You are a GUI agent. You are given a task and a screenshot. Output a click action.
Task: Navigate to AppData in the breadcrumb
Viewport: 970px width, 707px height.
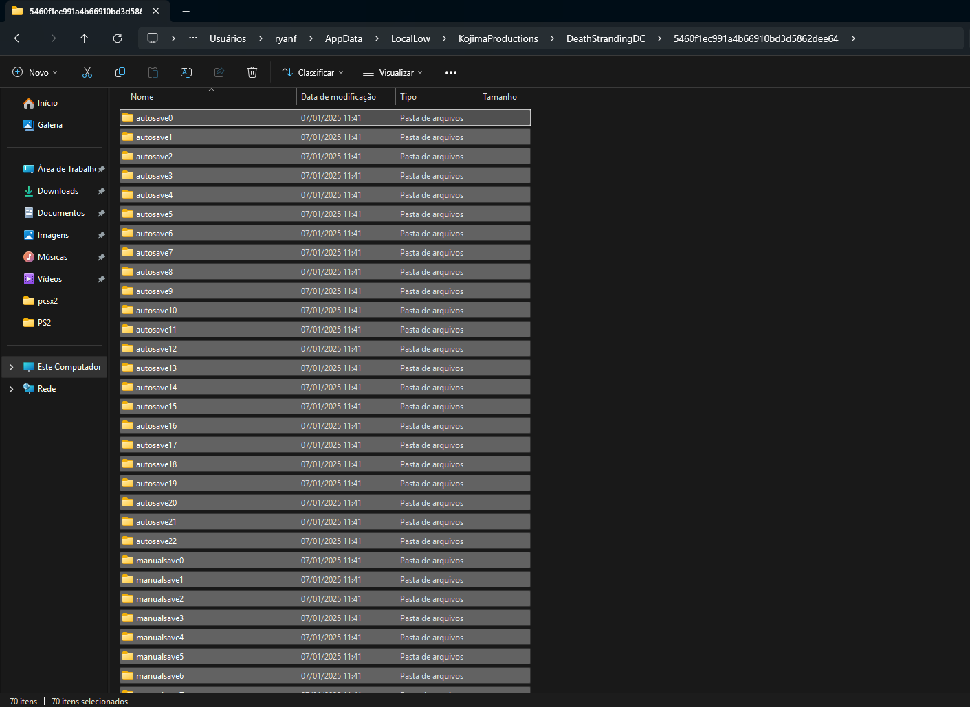pos(344,38)
